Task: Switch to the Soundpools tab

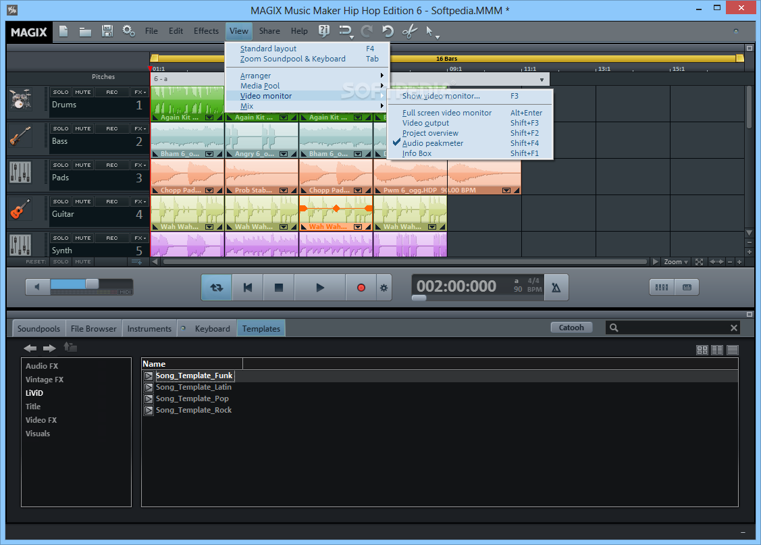Action: (x=39, y=328)
